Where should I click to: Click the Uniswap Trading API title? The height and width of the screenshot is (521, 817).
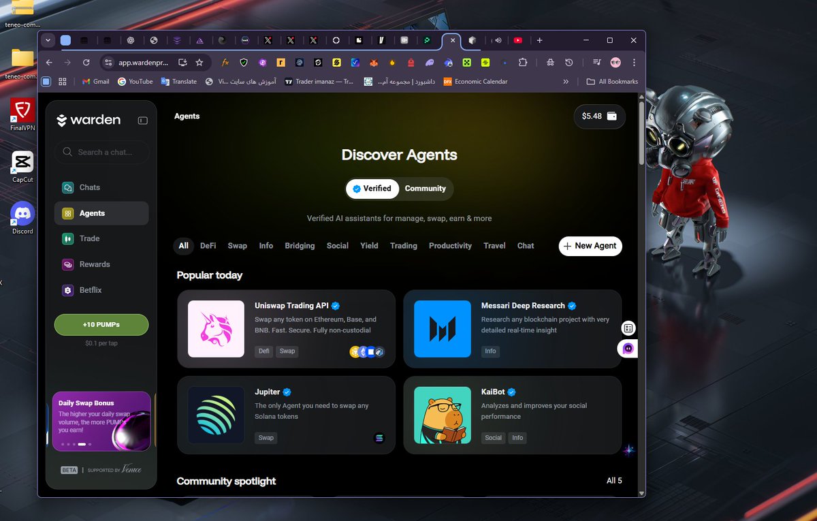(292, 306)
